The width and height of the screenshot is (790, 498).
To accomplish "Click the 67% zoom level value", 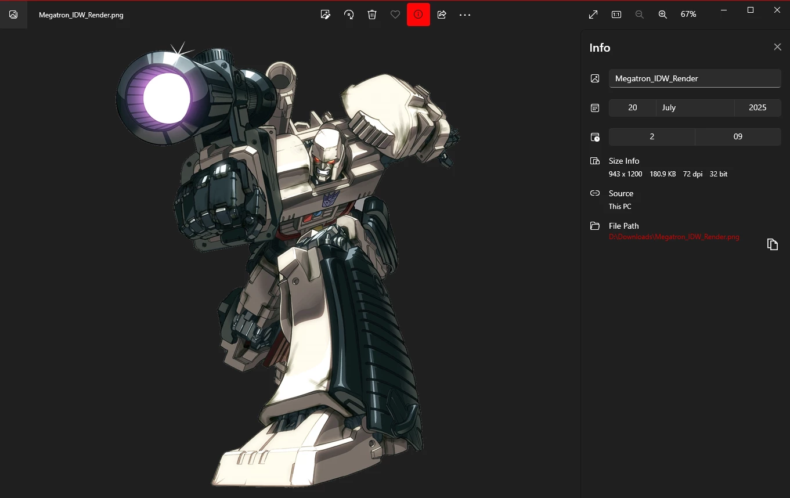I will pyautogui.click(x=688, y=15).
